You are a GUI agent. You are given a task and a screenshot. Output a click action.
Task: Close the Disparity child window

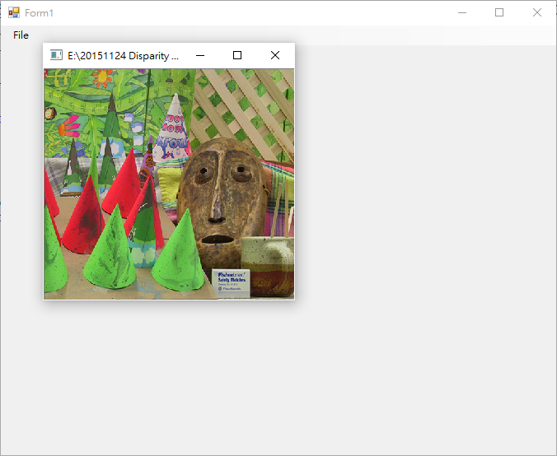point(275,55)
